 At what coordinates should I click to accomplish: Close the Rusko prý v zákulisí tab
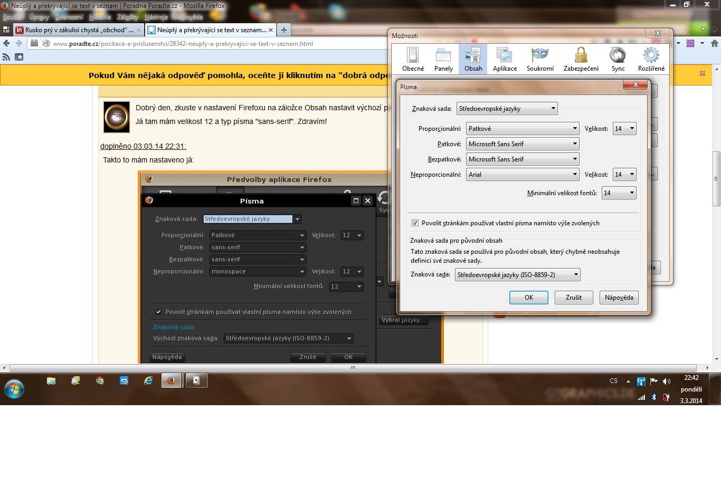139,30
